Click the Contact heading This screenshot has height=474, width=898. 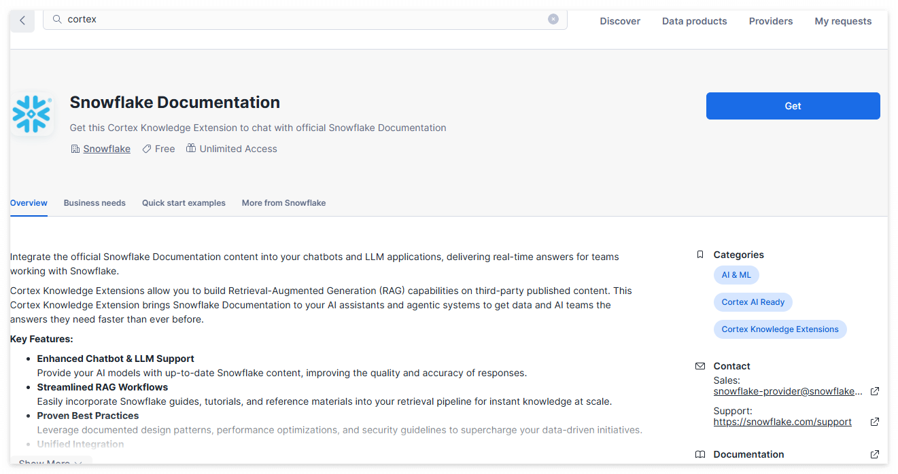point(731,366)
